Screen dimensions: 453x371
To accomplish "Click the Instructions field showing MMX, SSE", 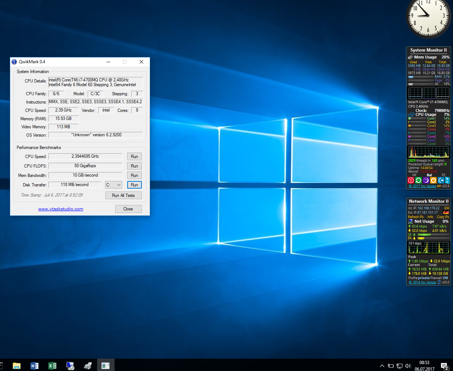I will 96,102.
